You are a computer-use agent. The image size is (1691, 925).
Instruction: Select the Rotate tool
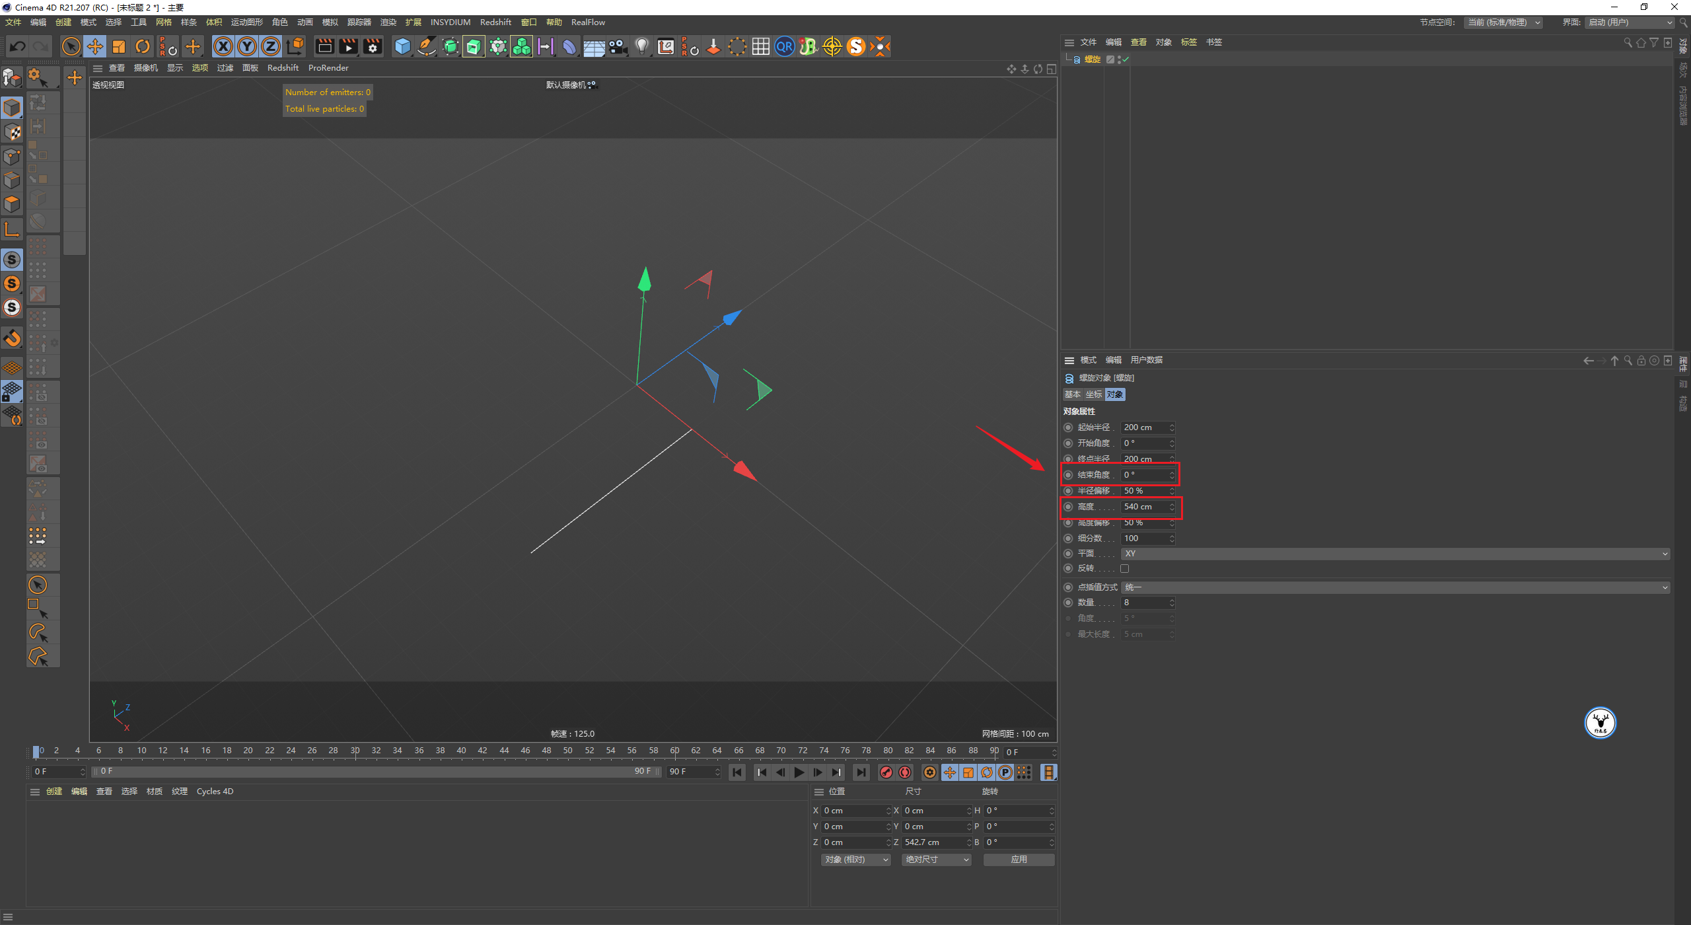click(x=143, y=46)
